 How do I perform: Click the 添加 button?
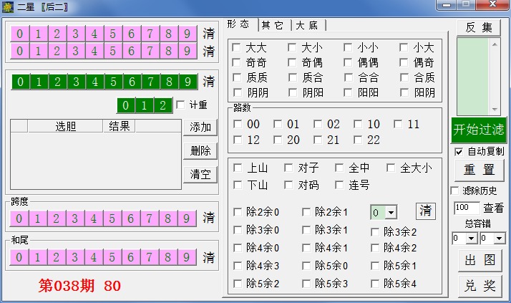200,128
